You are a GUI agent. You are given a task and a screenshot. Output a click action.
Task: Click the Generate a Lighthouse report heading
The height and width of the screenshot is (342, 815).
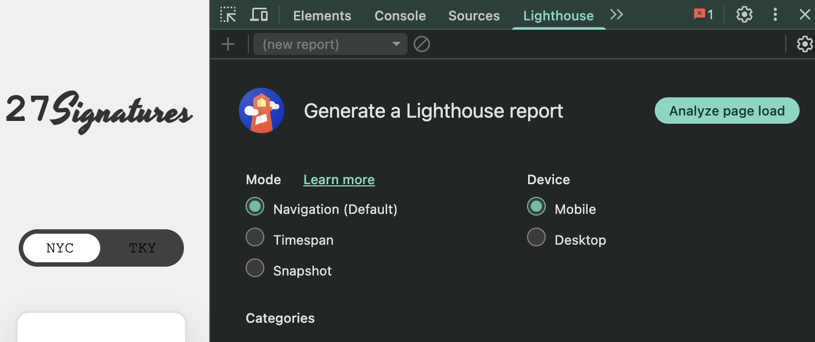(433, 111)
